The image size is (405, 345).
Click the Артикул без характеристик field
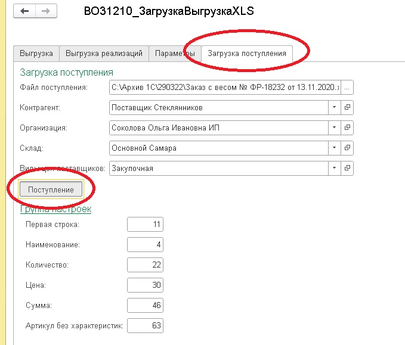click(145, 326)
